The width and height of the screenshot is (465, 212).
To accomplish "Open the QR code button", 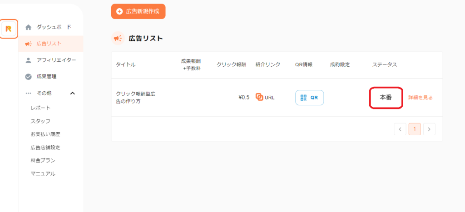I will [x=309, y=97].
